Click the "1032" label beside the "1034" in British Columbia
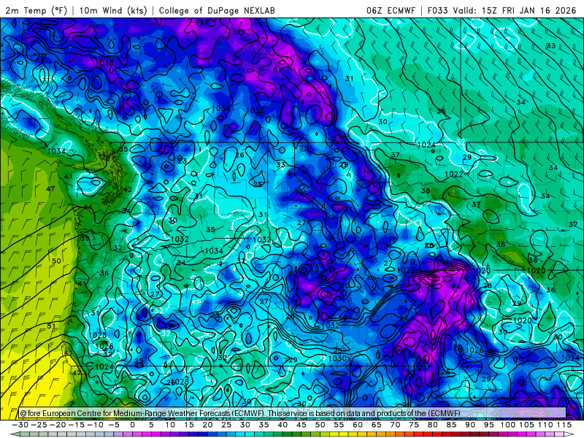Image resolution: width=584 pixels, height=438 pixels. (255, 110)
